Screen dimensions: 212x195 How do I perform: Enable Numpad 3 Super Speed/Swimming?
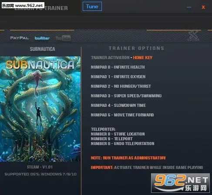pyautogui.click(x=126, y=96)
